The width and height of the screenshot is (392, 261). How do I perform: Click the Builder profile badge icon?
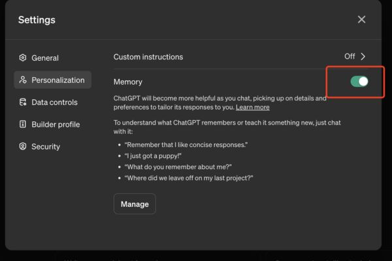(x=23, y=125)
